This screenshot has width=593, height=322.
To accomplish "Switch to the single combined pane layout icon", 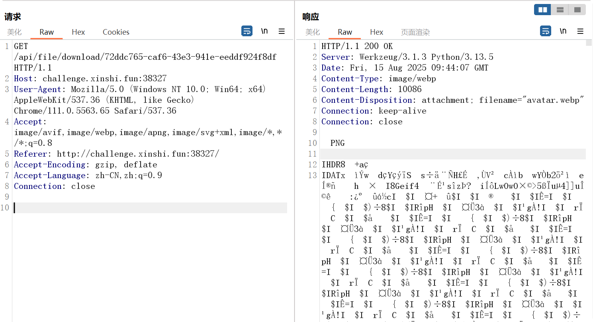I will click(x=577, y=10).
